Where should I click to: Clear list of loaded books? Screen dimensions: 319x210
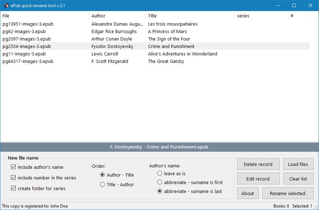(298, 179)
